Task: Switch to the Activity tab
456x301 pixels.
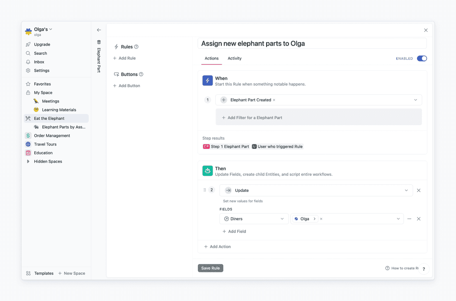Action: point(235,58)
